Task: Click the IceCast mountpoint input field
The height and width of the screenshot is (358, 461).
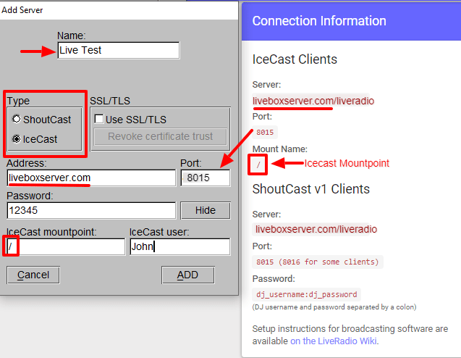Action: tap(66, 246)
